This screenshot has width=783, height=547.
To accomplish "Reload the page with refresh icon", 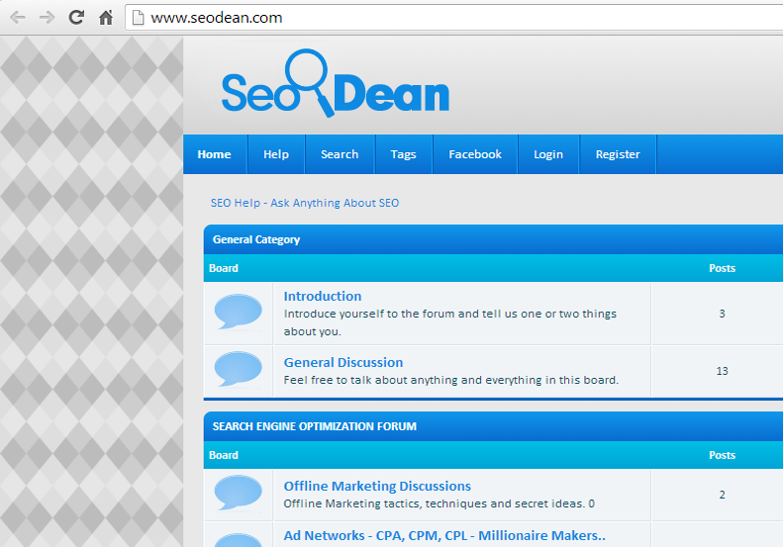I will [76, 18].
